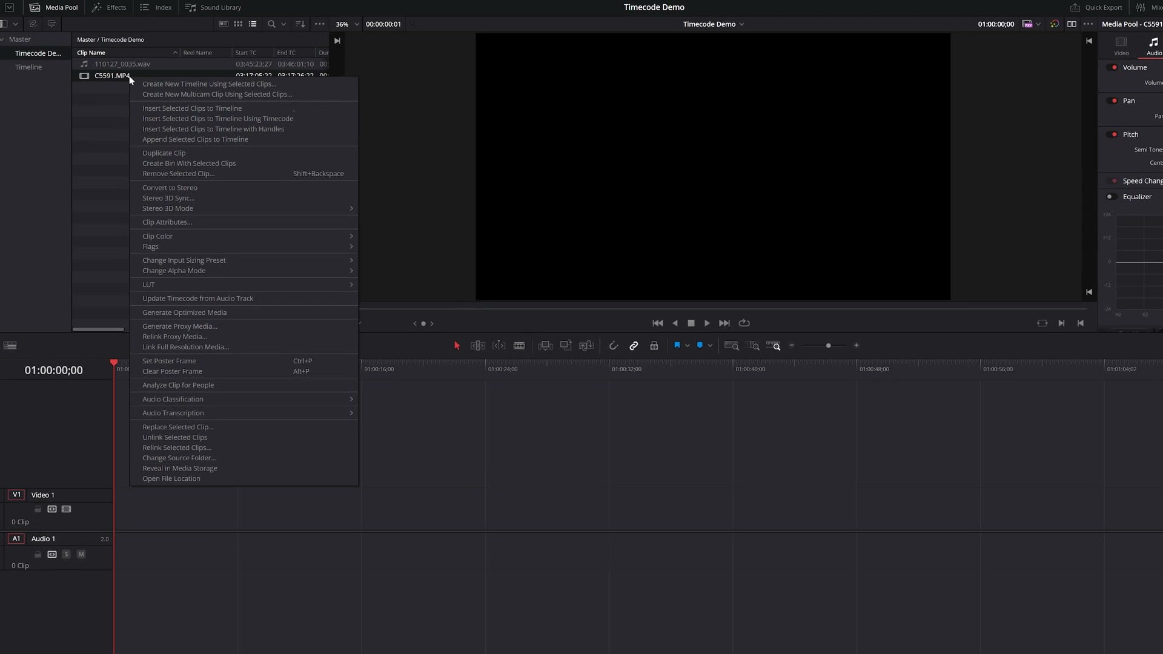The height and width of the screenshot is (654, 1163).
Task: Click the Insert Clip icon
Action: [545, 346]
